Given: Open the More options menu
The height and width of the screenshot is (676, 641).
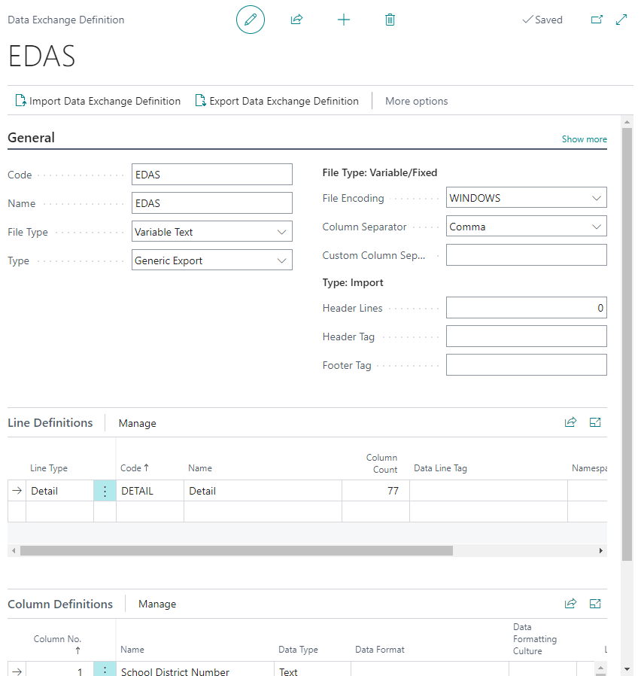Looking at the screenshot, I should coord(416,101).
